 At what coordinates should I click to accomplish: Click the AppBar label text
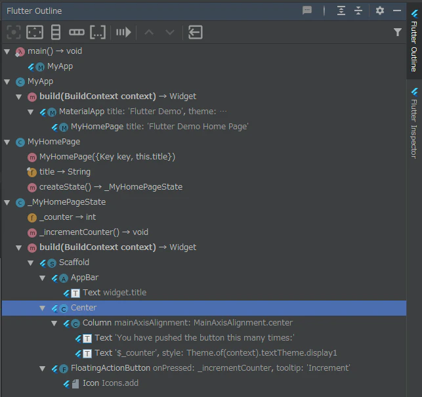[85, 278]
